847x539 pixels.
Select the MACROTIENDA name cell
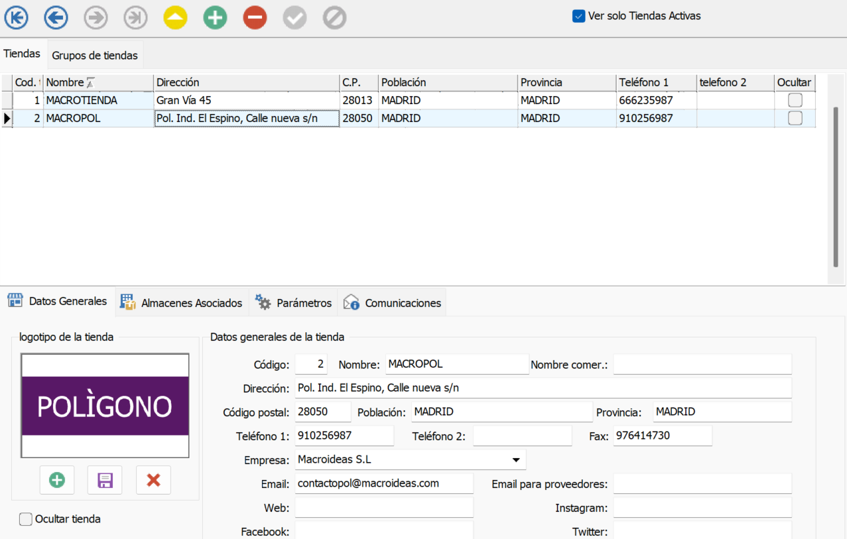98,101
